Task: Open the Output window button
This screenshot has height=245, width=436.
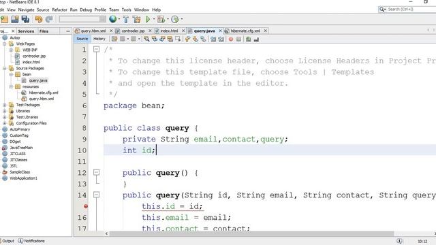Action: point(7,241)
